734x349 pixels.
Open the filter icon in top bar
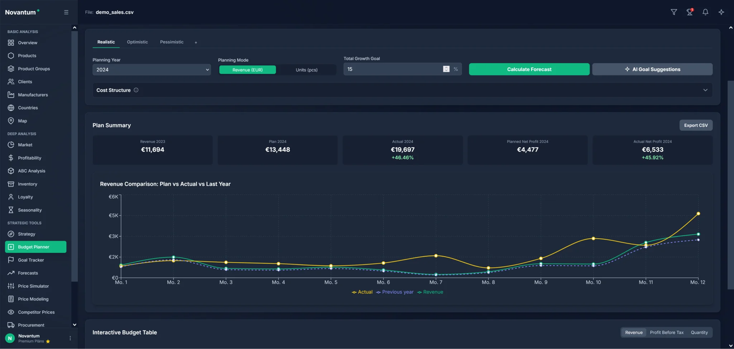click(x=674, y=12)
